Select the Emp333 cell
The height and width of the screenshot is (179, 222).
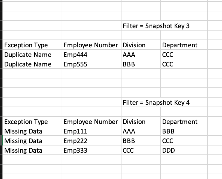click(x=92, y=150)
